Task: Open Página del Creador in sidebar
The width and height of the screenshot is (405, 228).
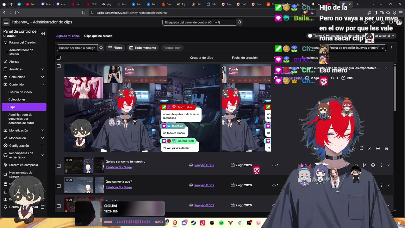Action: tap(22, 42)
